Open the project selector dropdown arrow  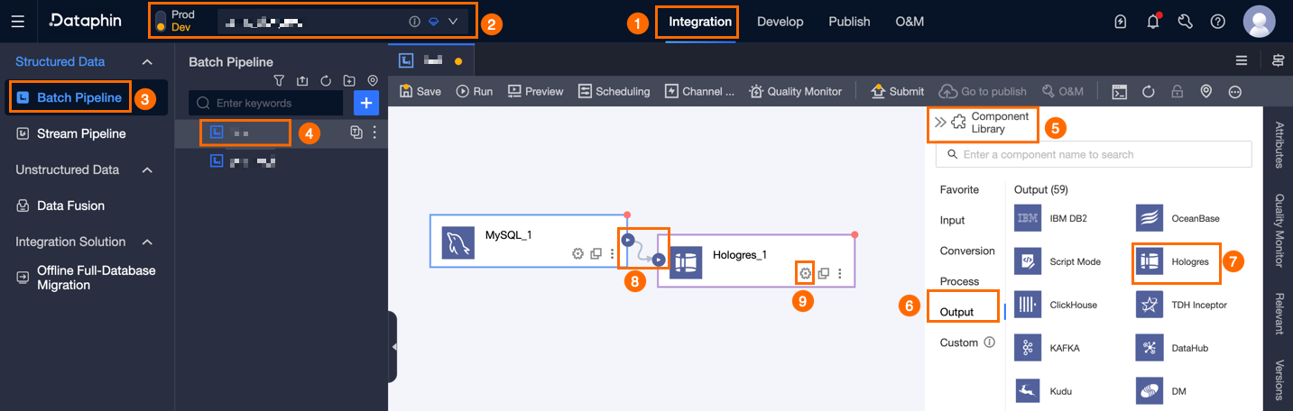[x=453, y=22]
